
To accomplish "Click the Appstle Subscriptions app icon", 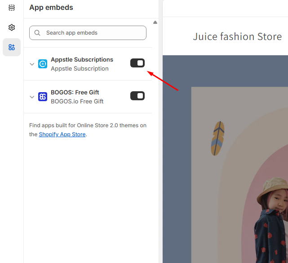I will pos(43,64).
